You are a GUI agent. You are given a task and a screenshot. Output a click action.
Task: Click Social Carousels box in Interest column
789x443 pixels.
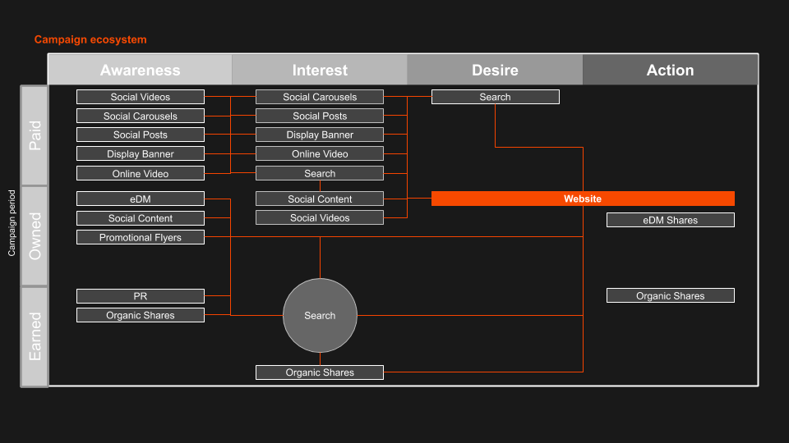click(320, 97)
